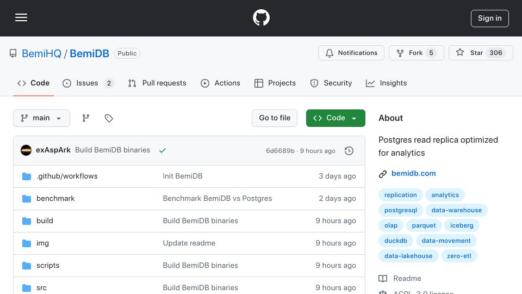Open the build folder

pyautogui.click(x=45, y=220)
